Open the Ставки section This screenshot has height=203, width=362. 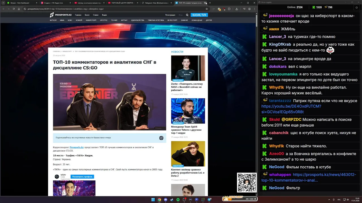click(x=96, y=15)
